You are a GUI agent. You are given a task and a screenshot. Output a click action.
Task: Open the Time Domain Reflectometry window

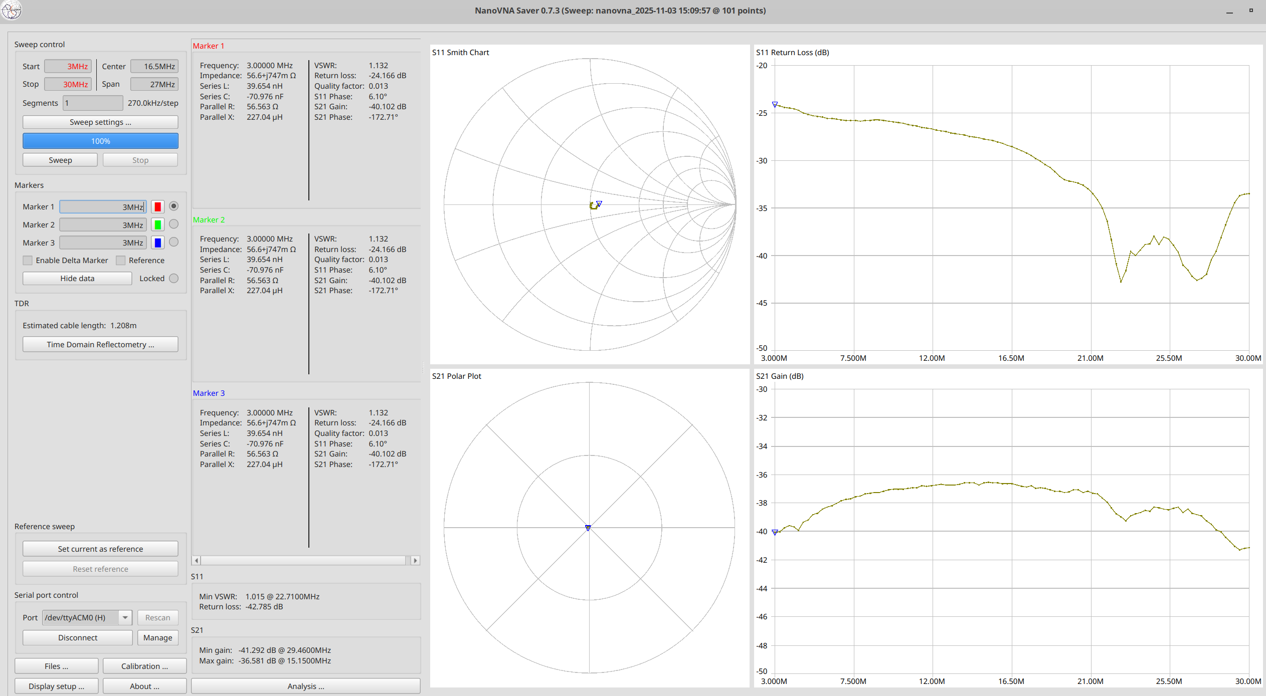(x=100, y=344)
